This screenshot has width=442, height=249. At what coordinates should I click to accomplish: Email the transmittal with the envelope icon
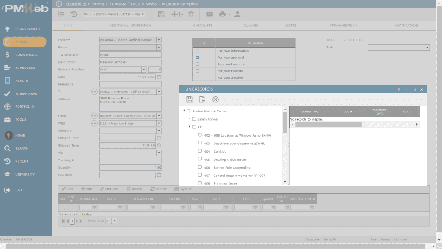pos(209,14)
